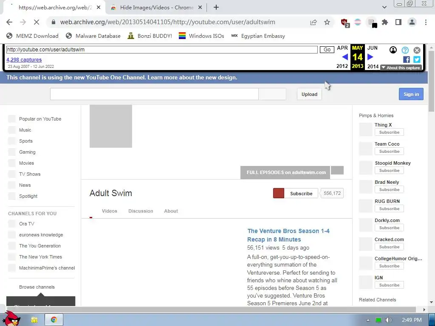Open the Cracked.com channel link
The width and height of the screenshot is (435, 326).
[x=389, y=239]
